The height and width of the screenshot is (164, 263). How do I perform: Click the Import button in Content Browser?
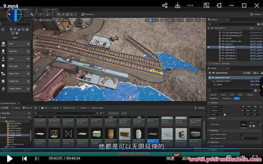[x=16, y=108]
